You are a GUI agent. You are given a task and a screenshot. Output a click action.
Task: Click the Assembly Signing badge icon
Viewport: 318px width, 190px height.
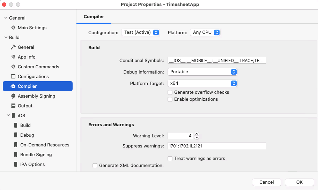tap(13, 96)
